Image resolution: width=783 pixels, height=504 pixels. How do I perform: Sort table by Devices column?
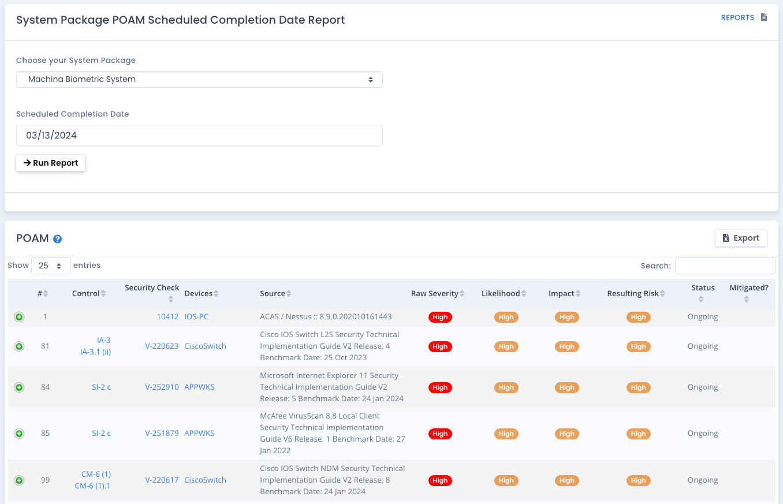[x=202, y=293]
